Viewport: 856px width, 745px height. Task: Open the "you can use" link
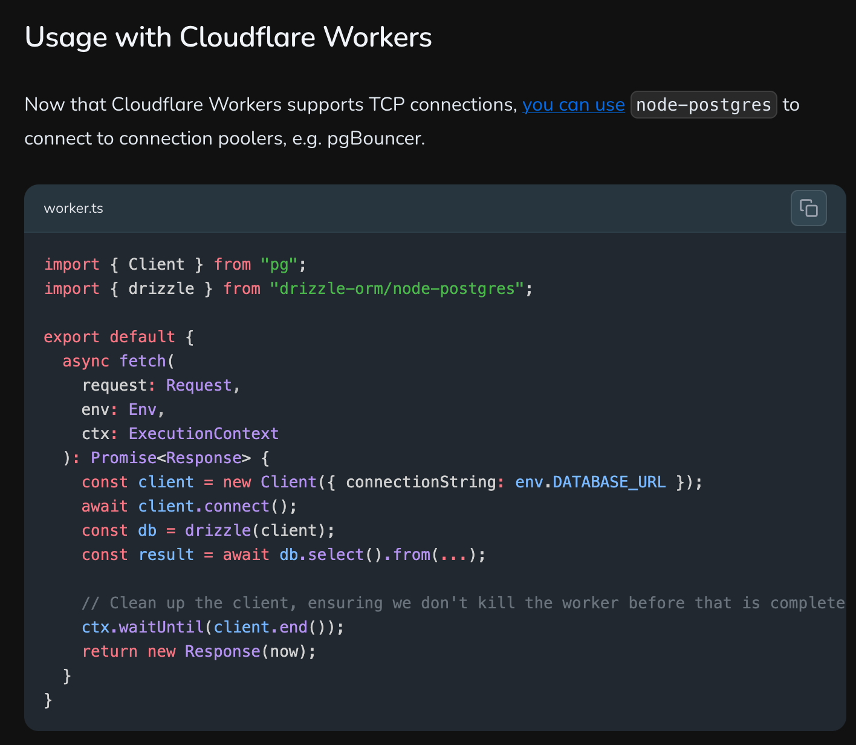click(573, 105)
